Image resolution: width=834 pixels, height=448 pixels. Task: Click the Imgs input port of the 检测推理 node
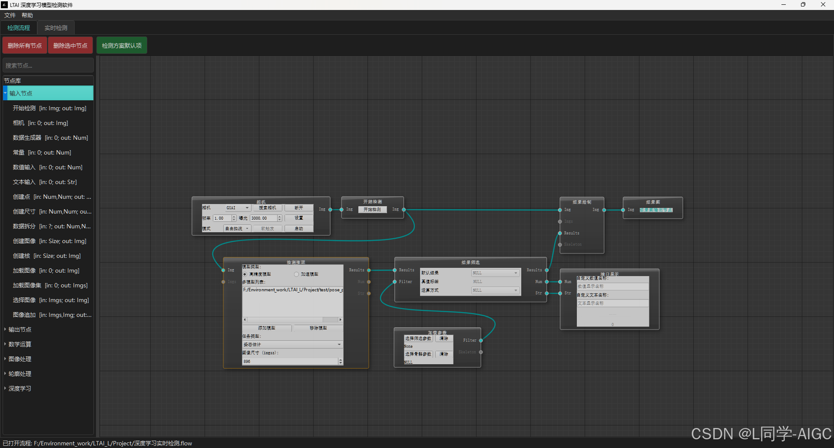click(223, 282)
